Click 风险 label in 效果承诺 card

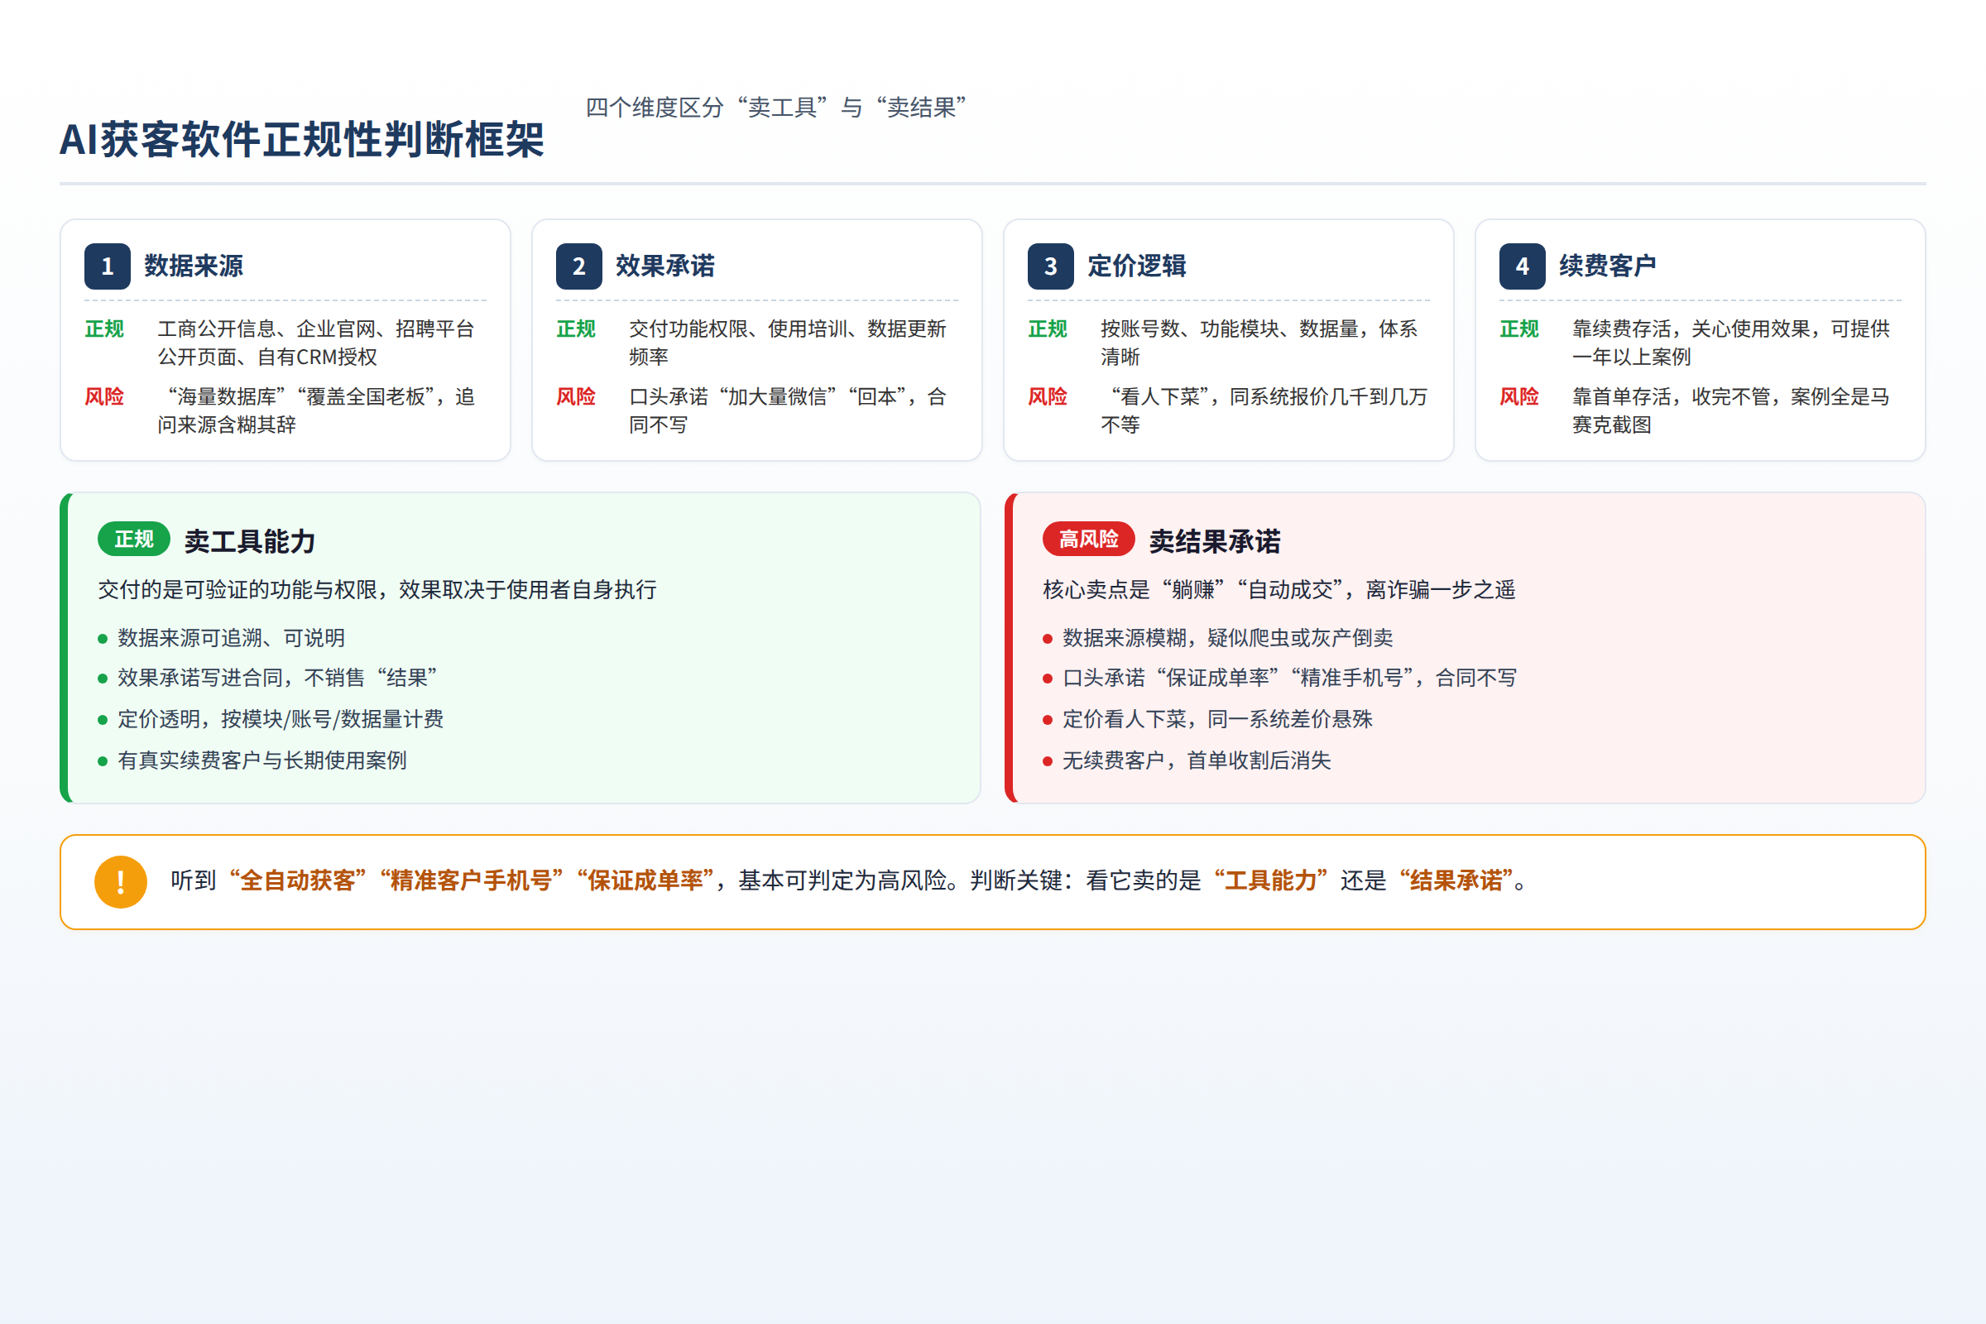coord(576,396)
